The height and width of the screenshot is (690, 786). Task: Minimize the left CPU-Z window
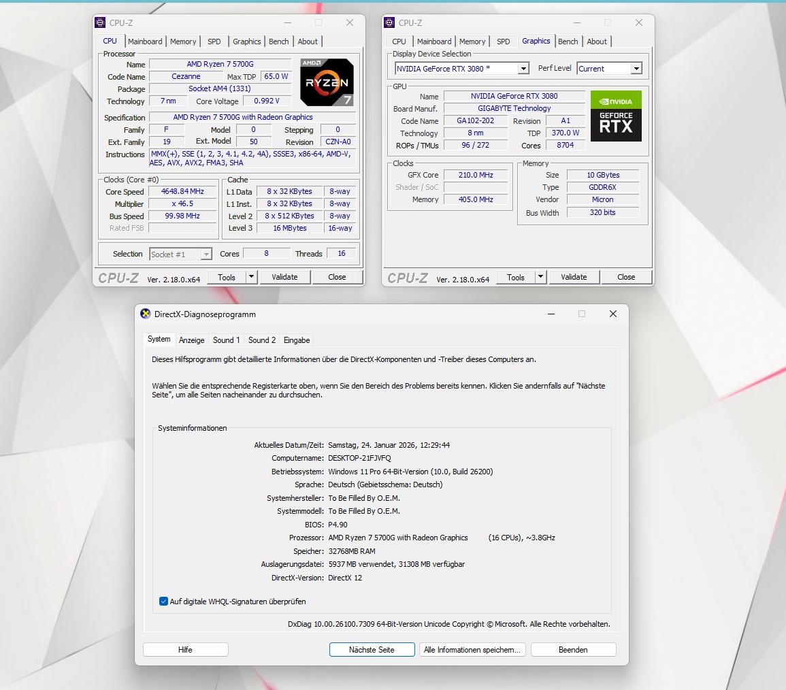288,22
